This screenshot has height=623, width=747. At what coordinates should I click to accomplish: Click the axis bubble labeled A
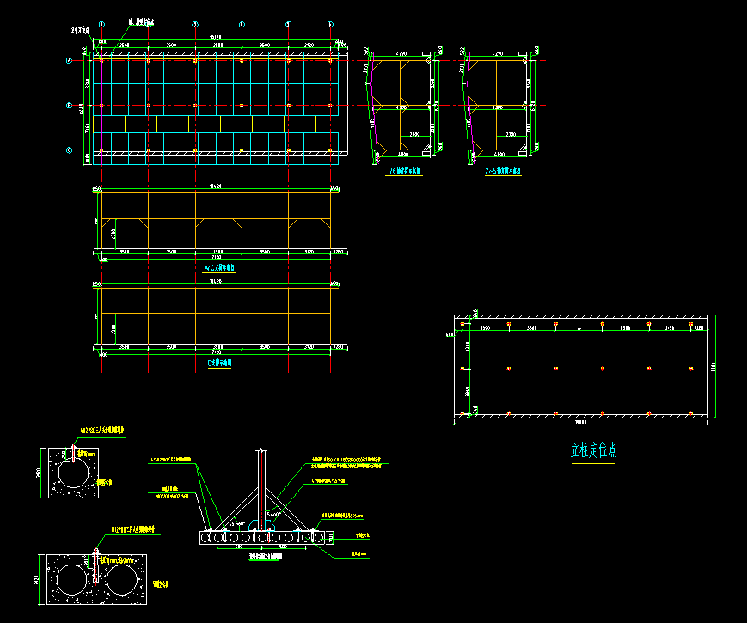[x=69, y=60]
